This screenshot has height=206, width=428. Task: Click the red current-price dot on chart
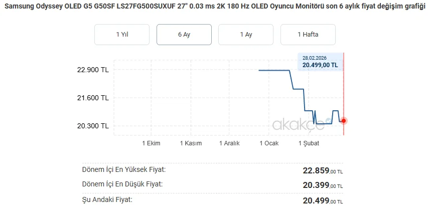(x=344, y=120)
